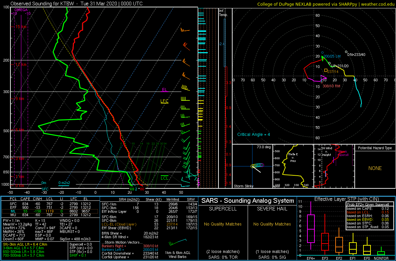Click the orange square mean-wind marker on hodograph

click(x=326, y=70)
